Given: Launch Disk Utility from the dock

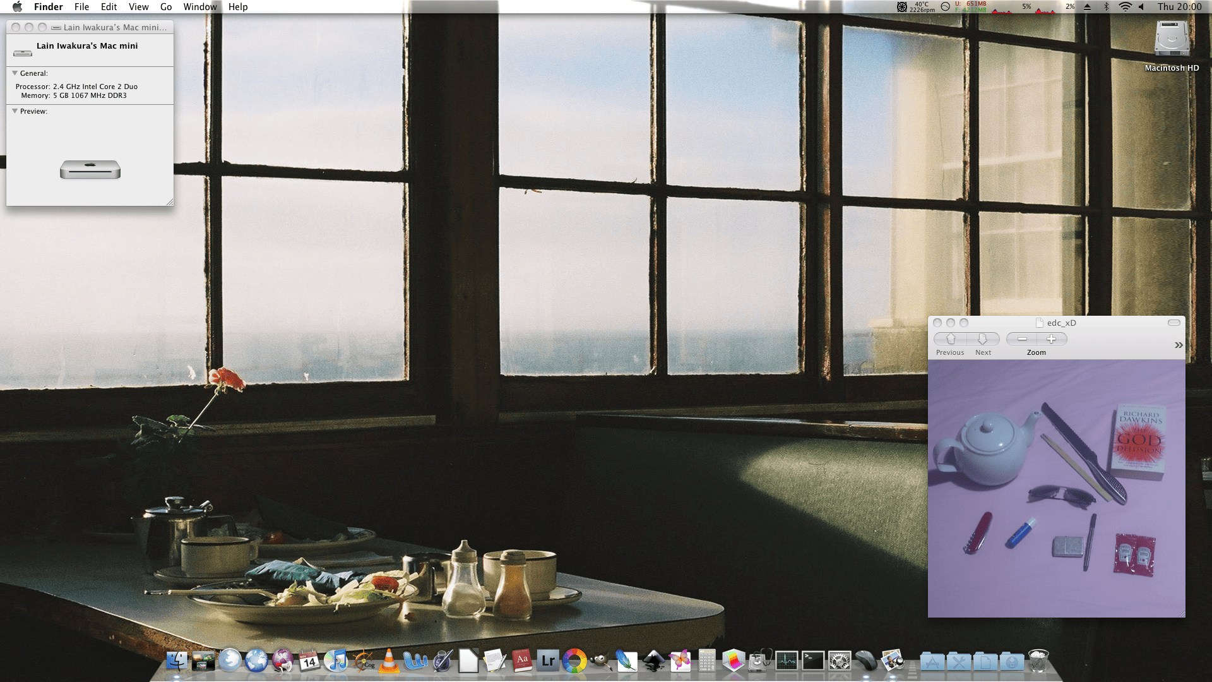Looking at the screenshot, I should pos(760,661).
